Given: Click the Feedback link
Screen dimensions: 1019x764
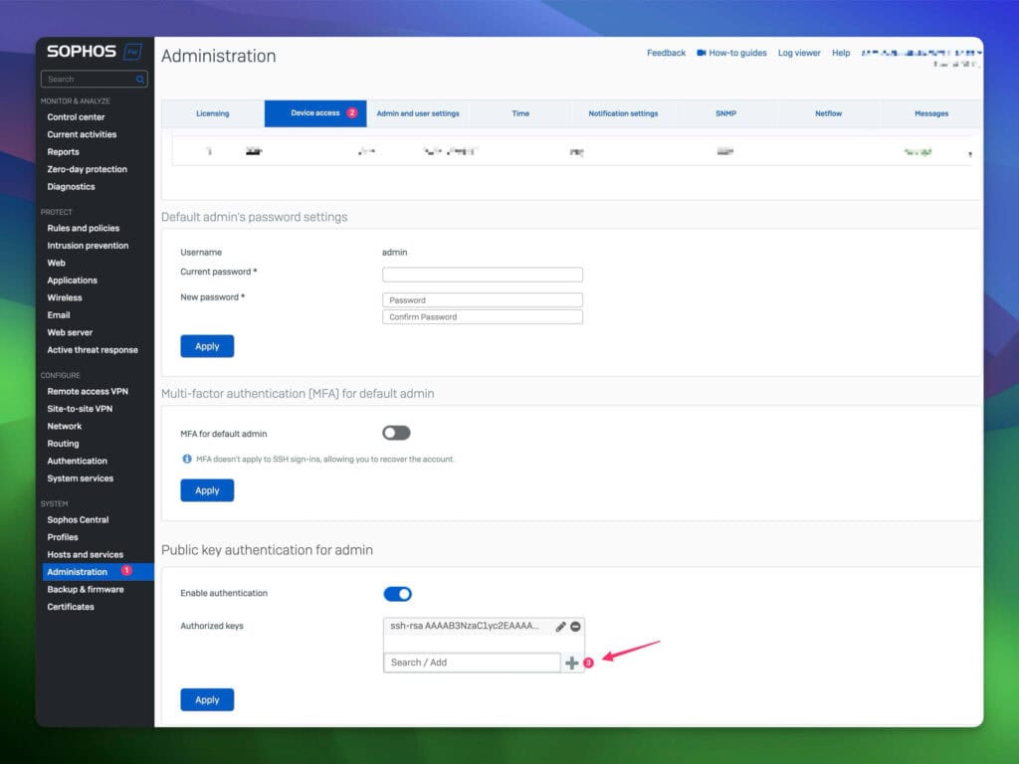Looking at the screenshot, I should pyautogui.click(x=666, y=53).
